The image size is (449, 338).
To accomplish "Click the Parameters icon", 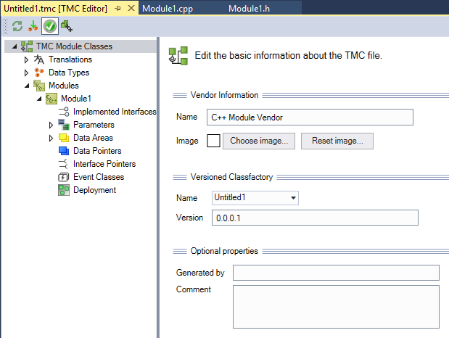I will pos(64,125).
